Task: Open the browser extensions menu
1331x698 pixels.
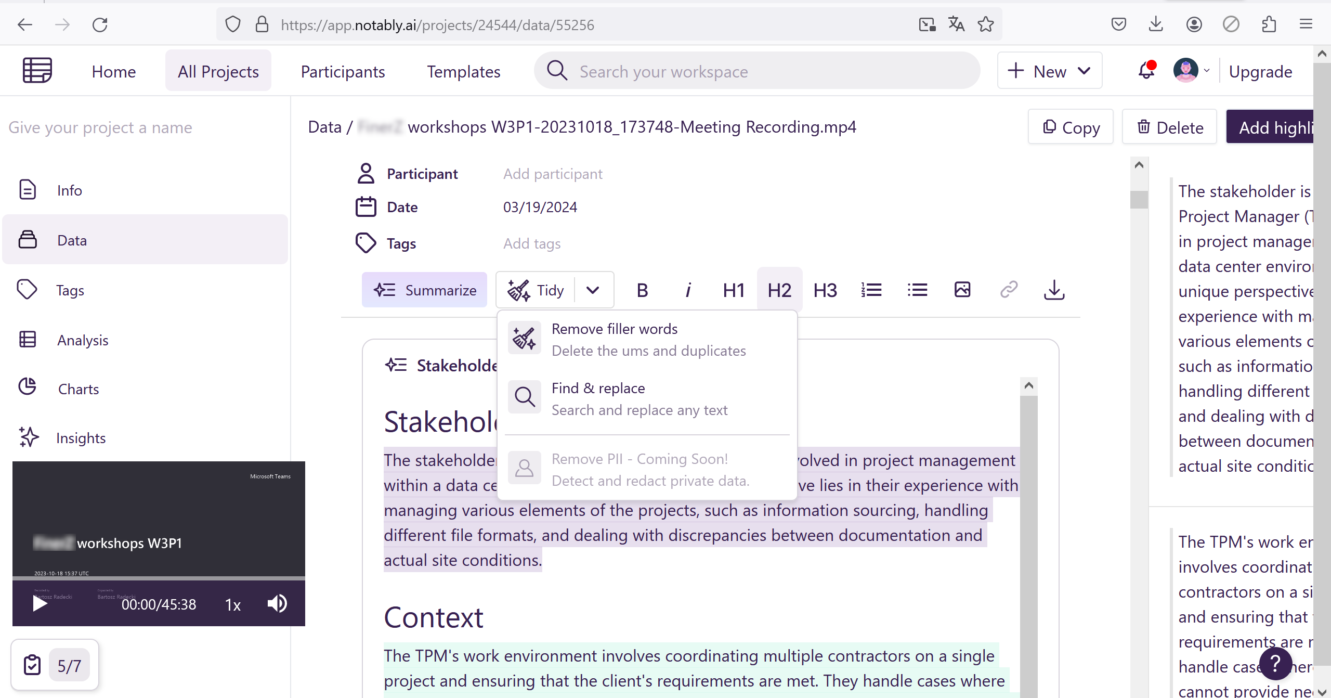Action: (x=1269, y=24)
